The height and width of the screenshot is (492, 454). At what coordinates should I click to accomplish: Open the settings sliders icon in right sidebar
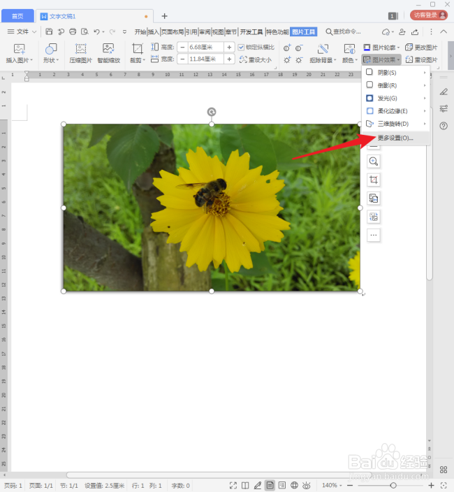click(x=444, y=108)
